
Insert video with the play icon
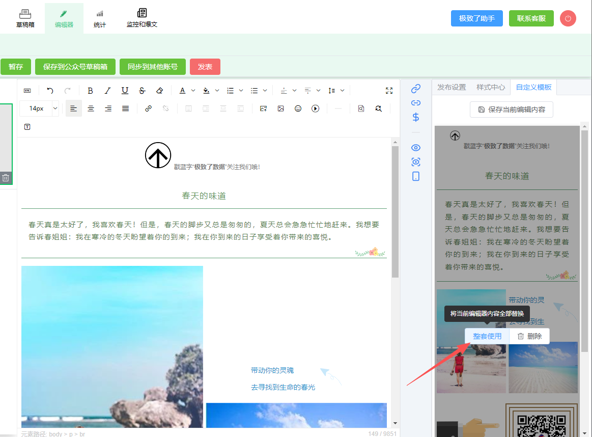[x=315, y=108]
